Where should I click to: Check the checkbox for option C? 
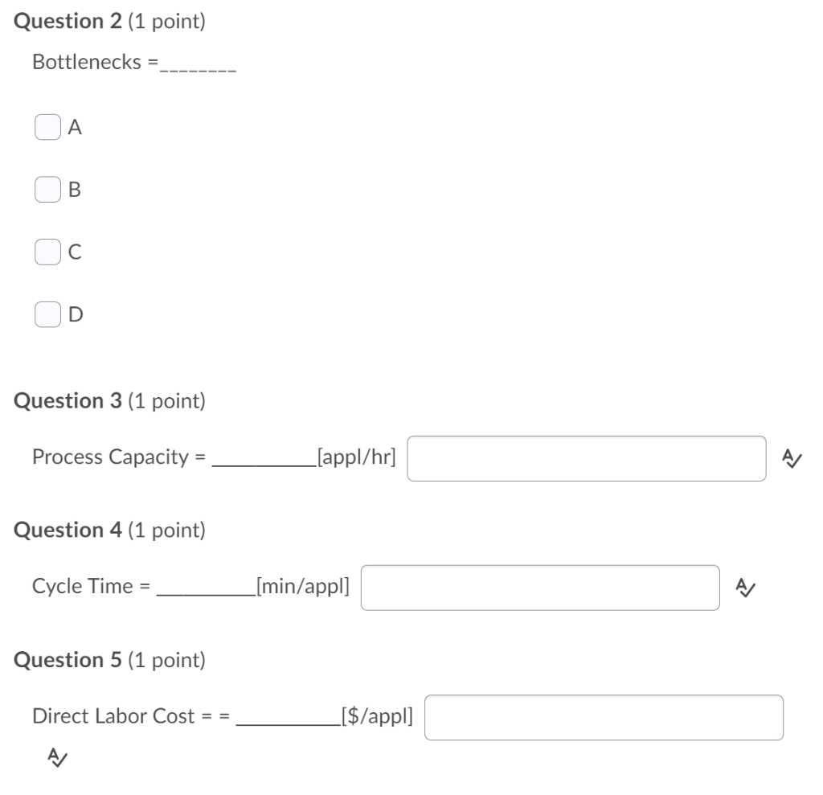tap(47, 251)
